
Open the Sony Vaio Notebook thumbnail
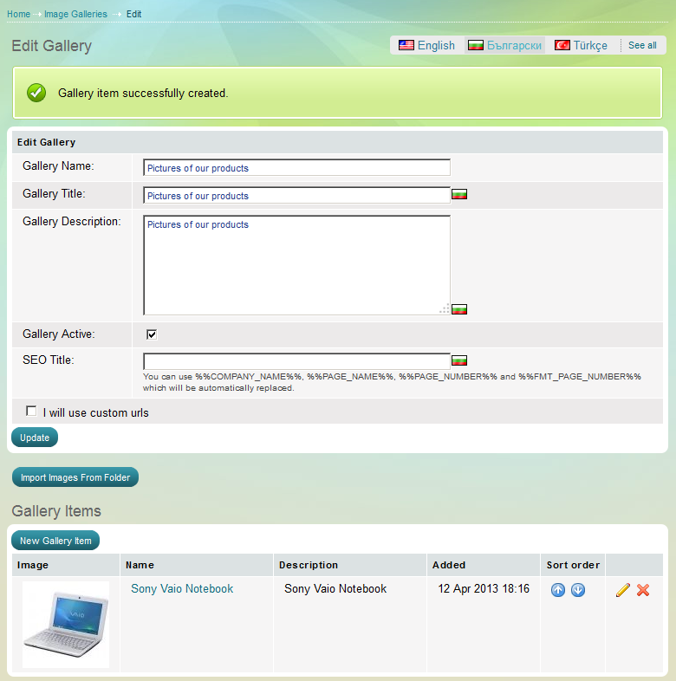[66, 624]
